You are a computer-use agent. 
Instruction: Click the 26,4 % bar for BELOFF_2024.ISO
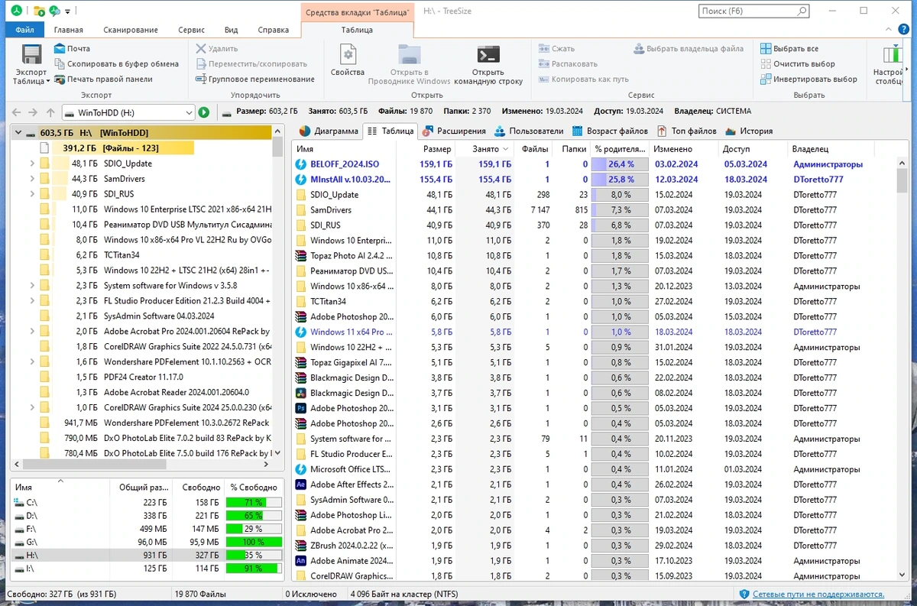click(x=620, y=164)
